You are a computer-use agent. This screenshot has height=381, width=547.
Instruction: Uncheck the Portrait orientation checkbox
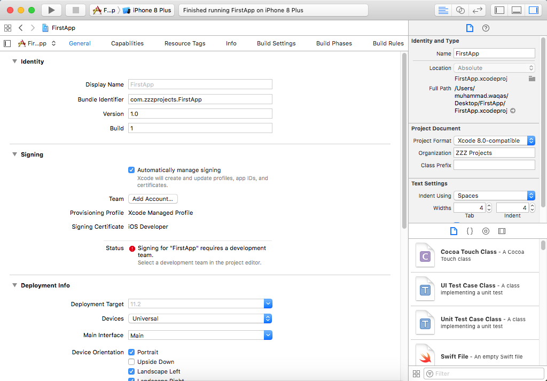(131, 352)
